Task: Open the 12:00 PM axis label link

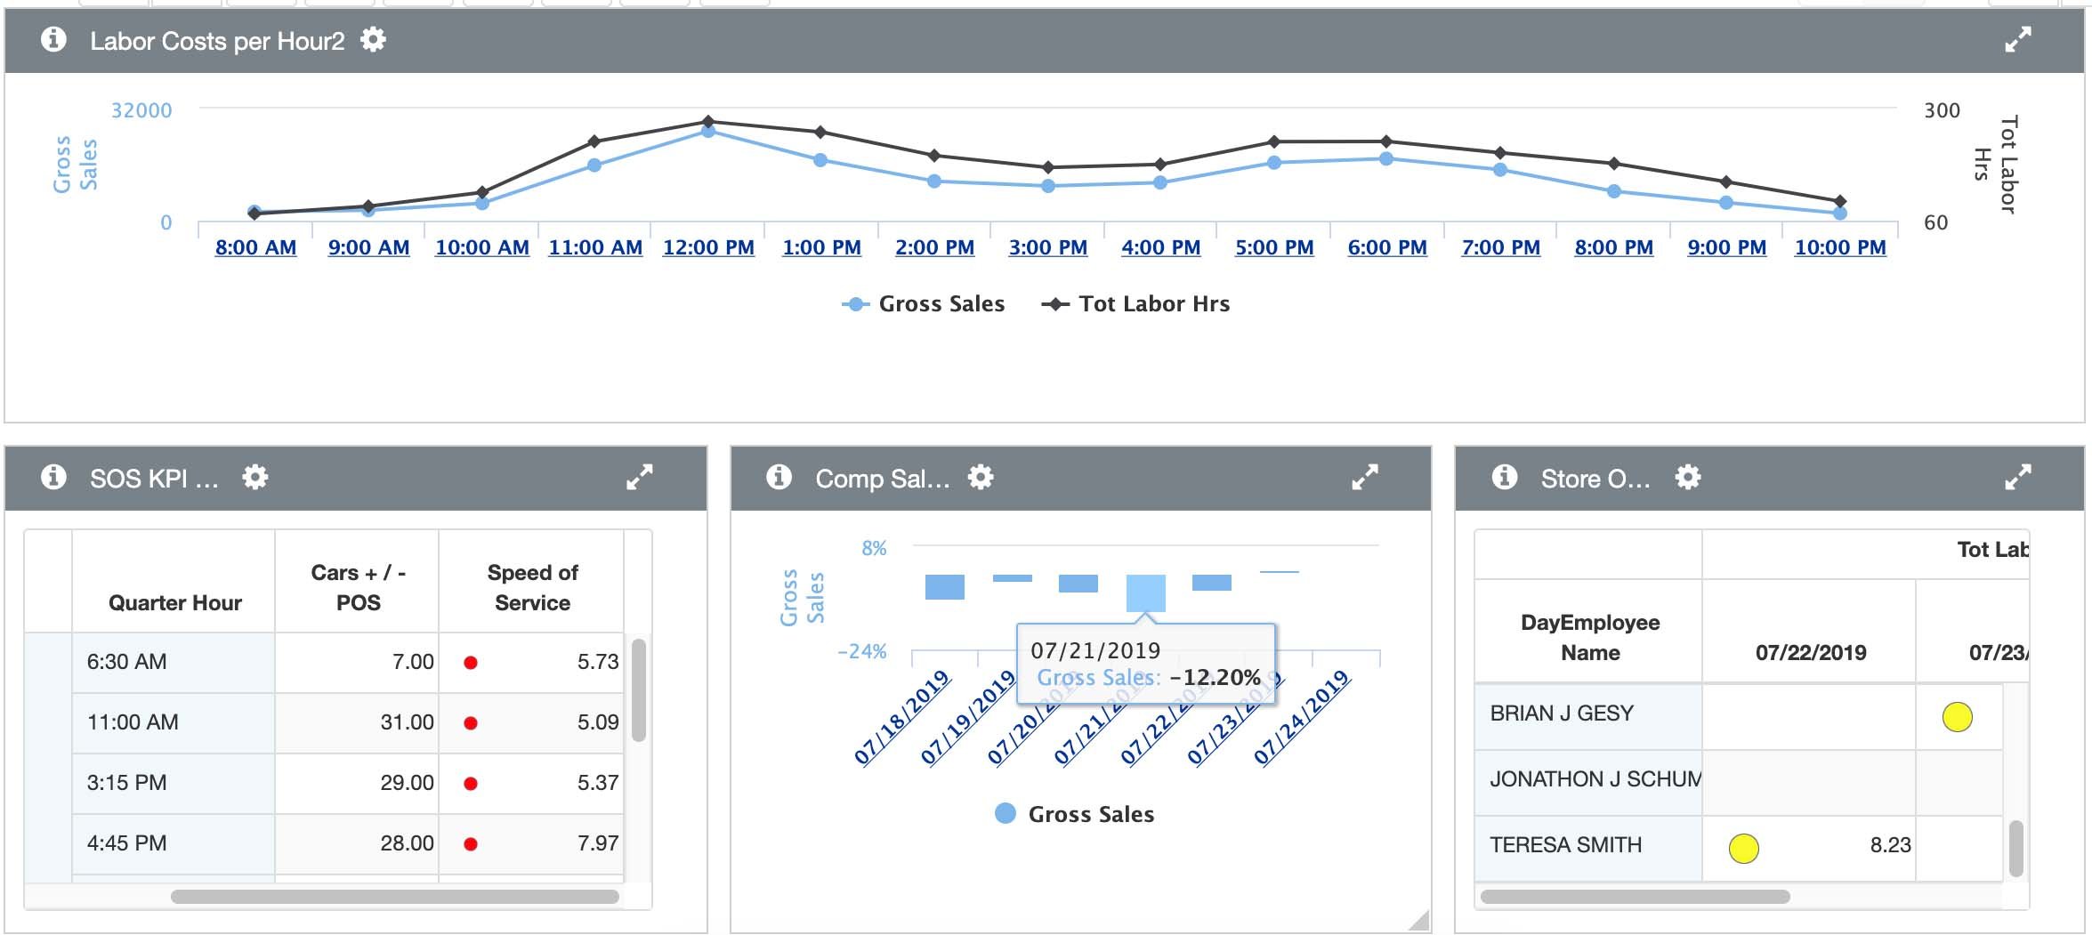Action: coord(707,246)
